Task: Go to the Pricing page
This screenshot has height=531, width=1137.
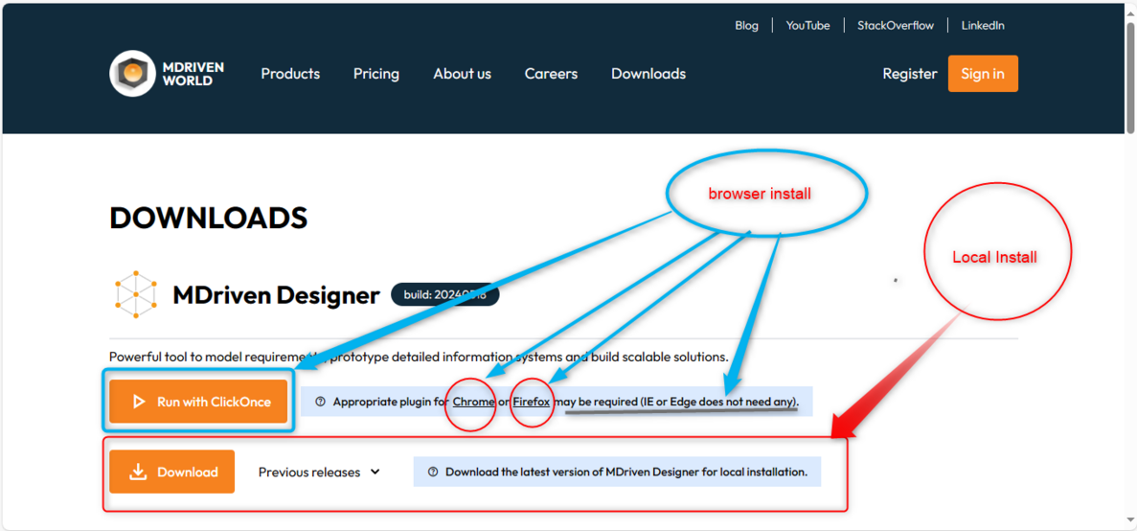Action: coord(376,74)
